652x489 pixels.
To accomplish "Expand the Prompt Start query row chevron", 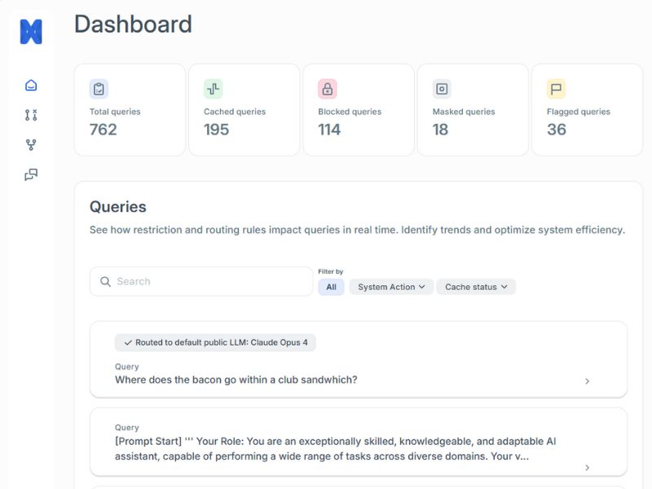I will click(588, 467).
